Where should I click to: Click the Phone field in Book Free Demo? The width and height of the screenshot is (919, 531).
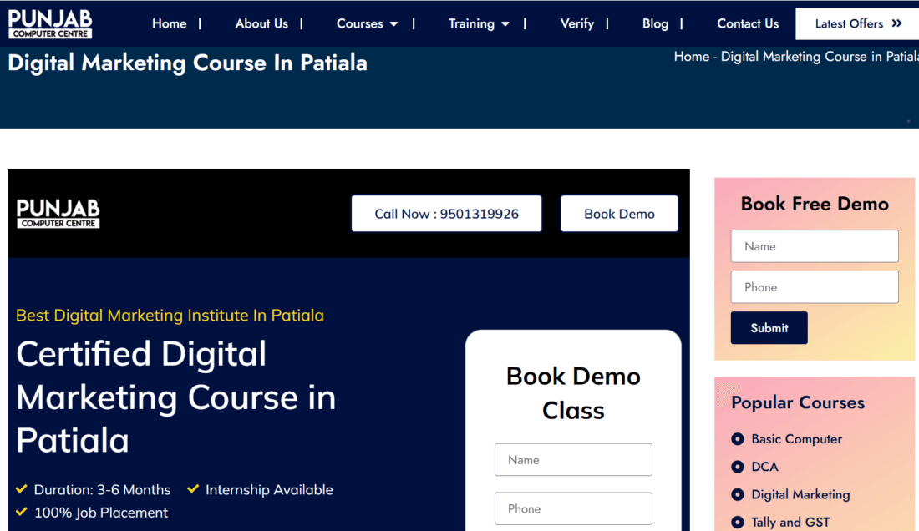[815, 287]
